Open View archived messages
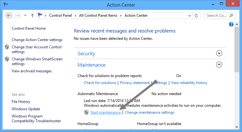242x132 pixels. click(32, 71)
